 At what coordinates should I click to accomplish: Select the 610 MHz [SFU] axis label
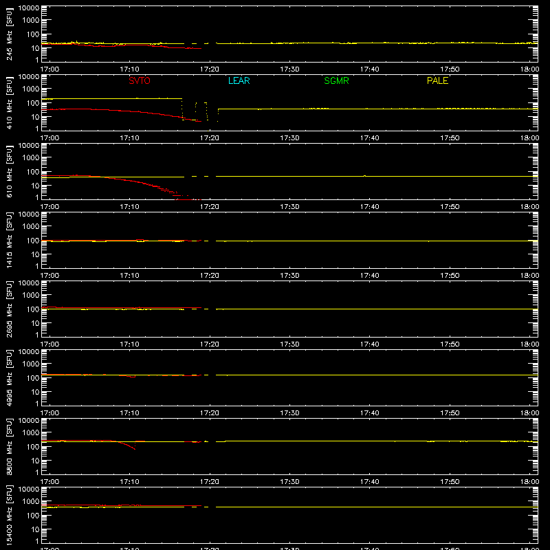point(10,171)
